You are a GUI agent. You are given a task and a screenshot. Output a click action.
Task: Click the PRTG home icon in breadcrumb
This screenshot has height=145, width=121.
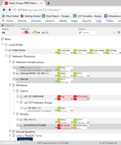3,25
